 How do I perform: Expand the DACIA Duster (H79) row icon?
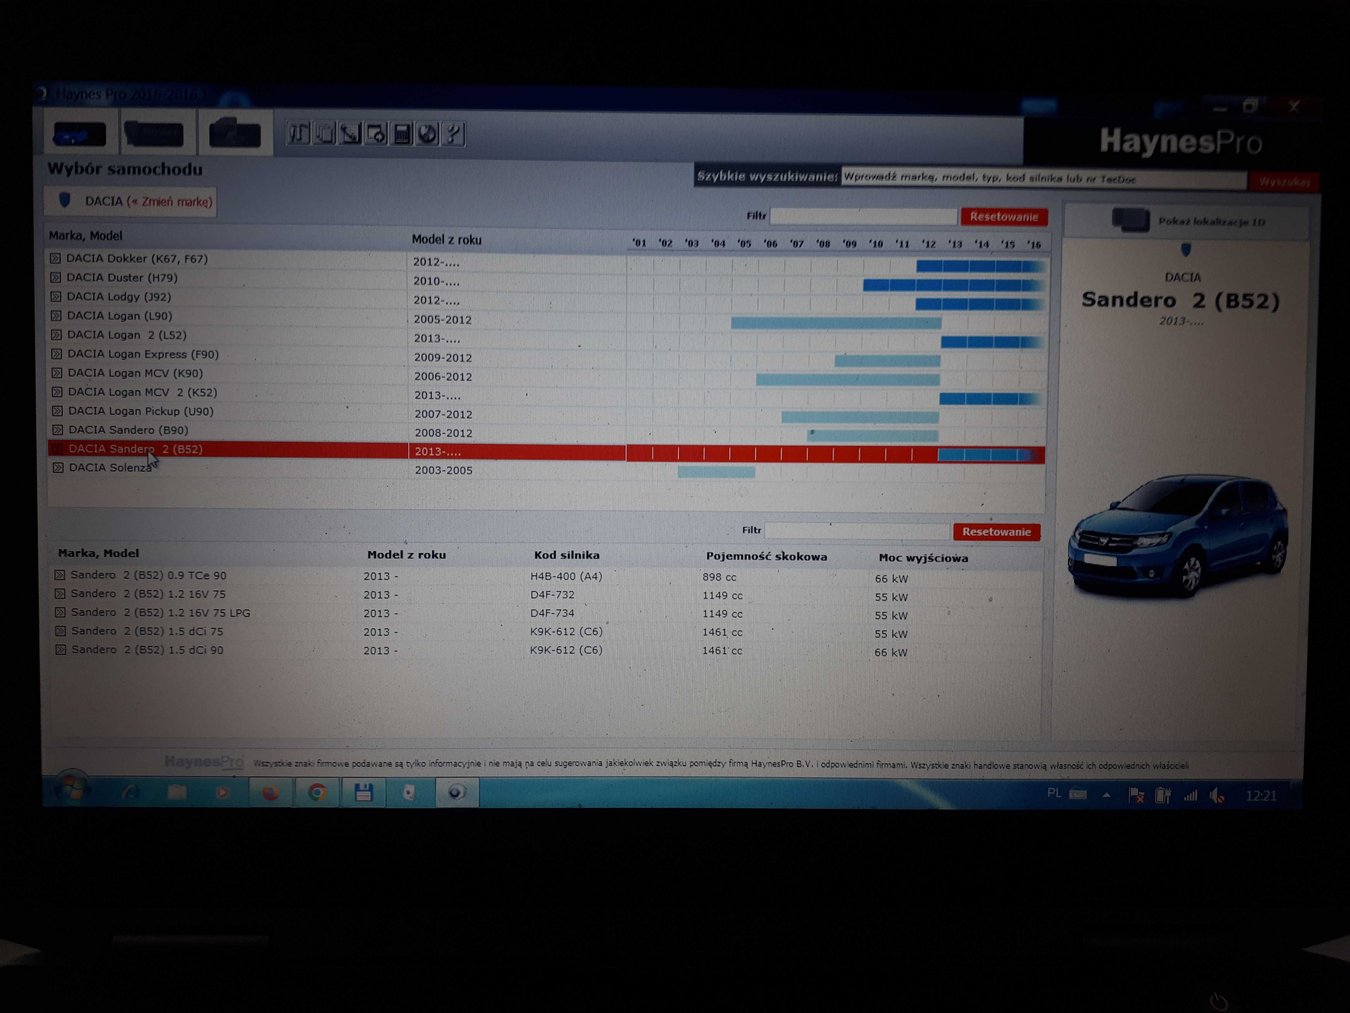[56, 278]
